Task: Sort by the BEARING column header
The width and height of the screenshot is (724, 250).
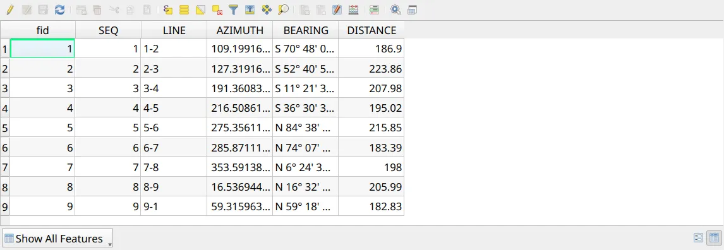Action: [x=306, y=30]
